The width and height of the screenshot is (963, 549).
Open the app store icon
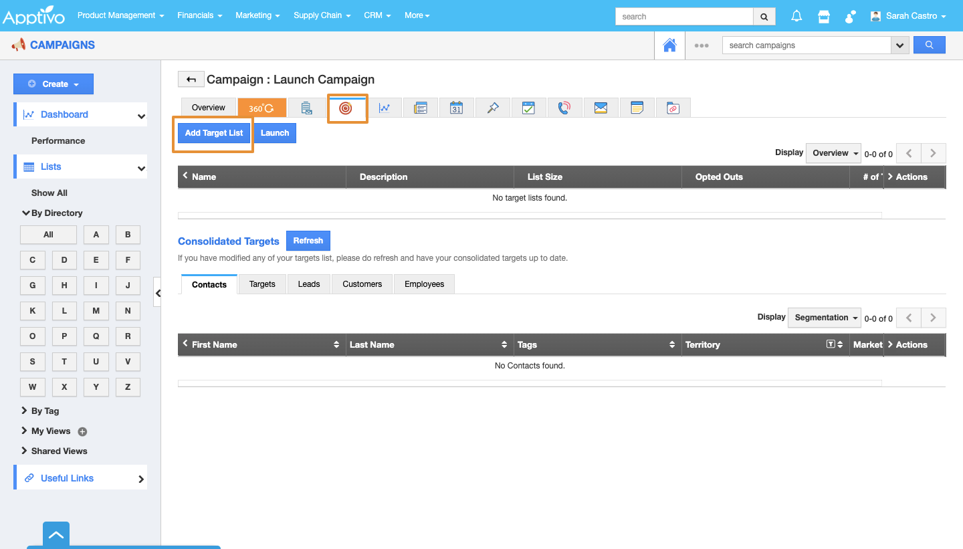(824, 16)
